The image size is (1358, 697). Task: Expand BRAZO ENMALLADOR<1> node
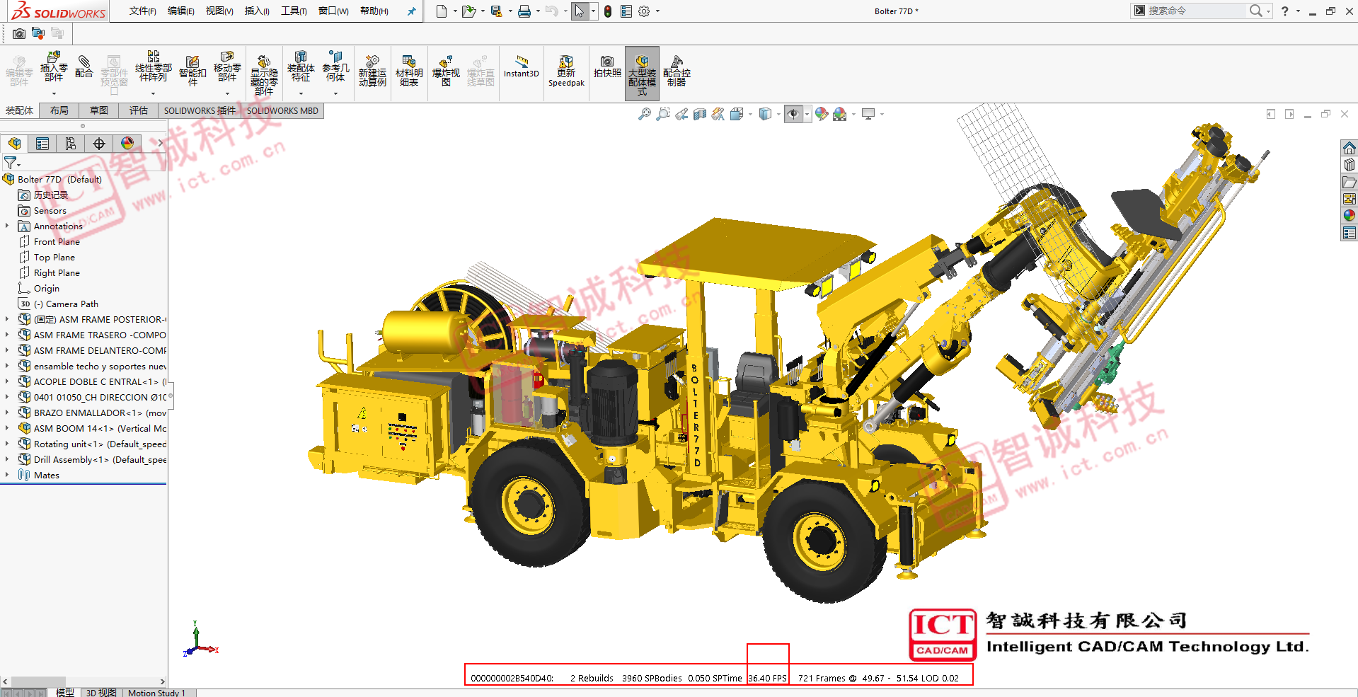pyautogui.click(x=7, y=413)
